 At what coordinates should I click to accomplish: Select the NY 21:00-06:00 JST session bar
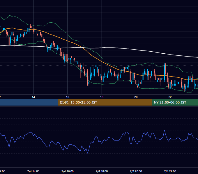tap(175, 102)
